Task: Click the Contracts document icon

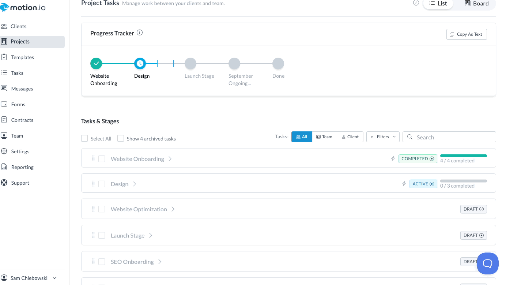Action: (x=4, y=120)
